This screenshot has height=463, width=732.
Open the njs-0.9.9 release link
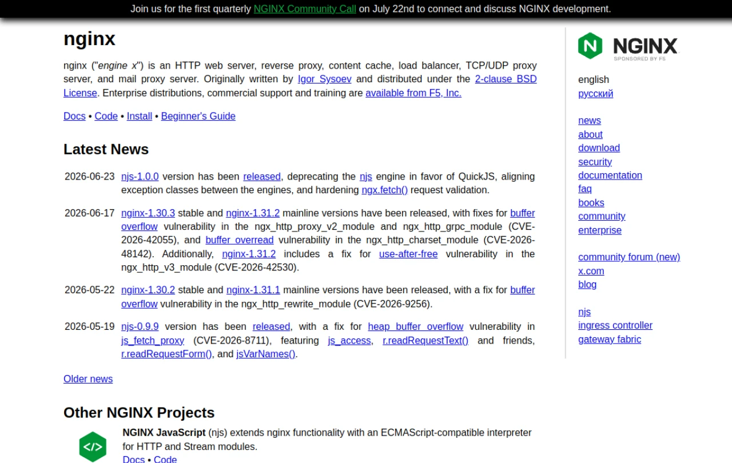coord(140,326)
